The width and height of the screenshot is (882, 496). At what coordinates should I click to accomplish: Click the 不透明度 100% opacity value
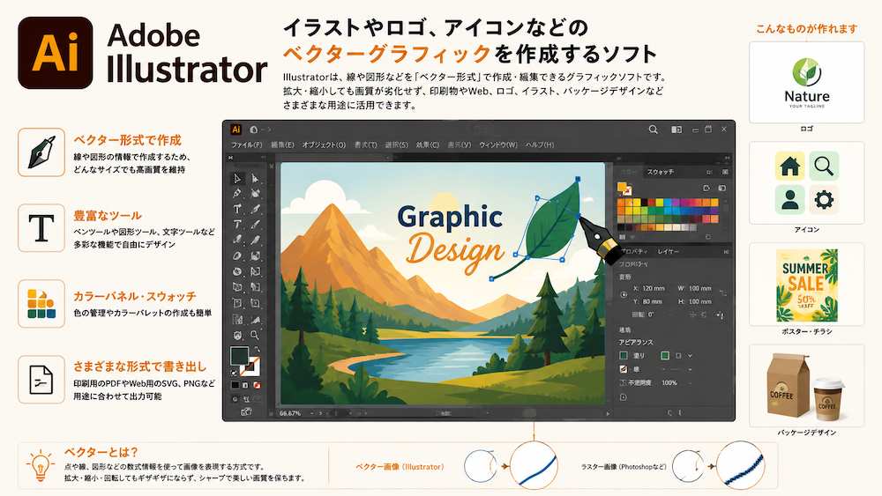coord(668,383)
